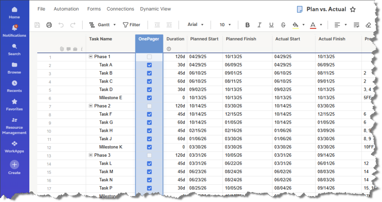This screenshot has height=202, width=382.
Task: Select the Planned Start column header
Action: click(205, 44)
